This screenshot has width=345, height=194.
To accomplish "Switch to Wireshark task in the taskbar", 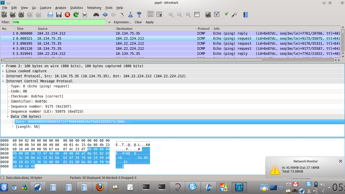I will (x=239, y=187).
